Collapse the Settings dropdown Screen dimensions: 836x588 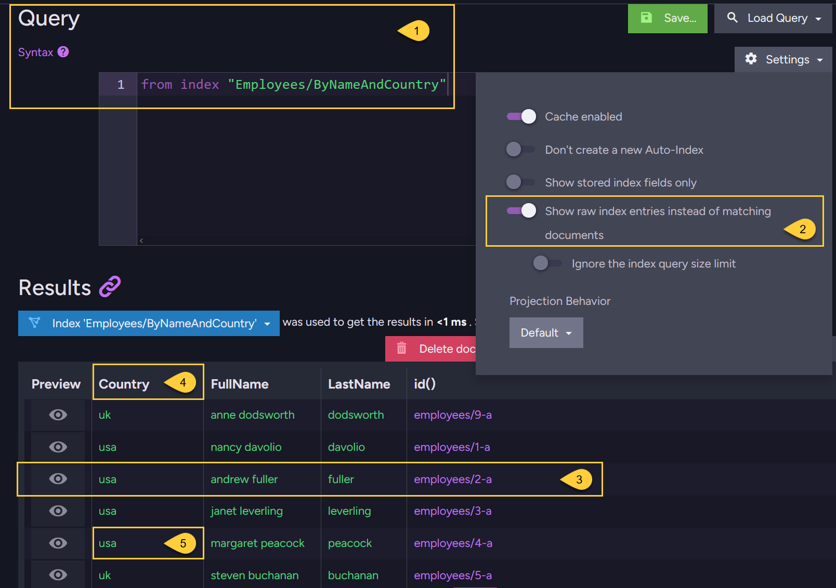point(783,59)
